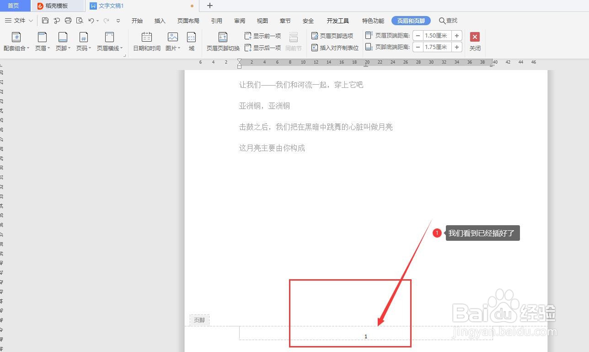
Task: Switch to the 引用 tab
Action: [217, 21]
